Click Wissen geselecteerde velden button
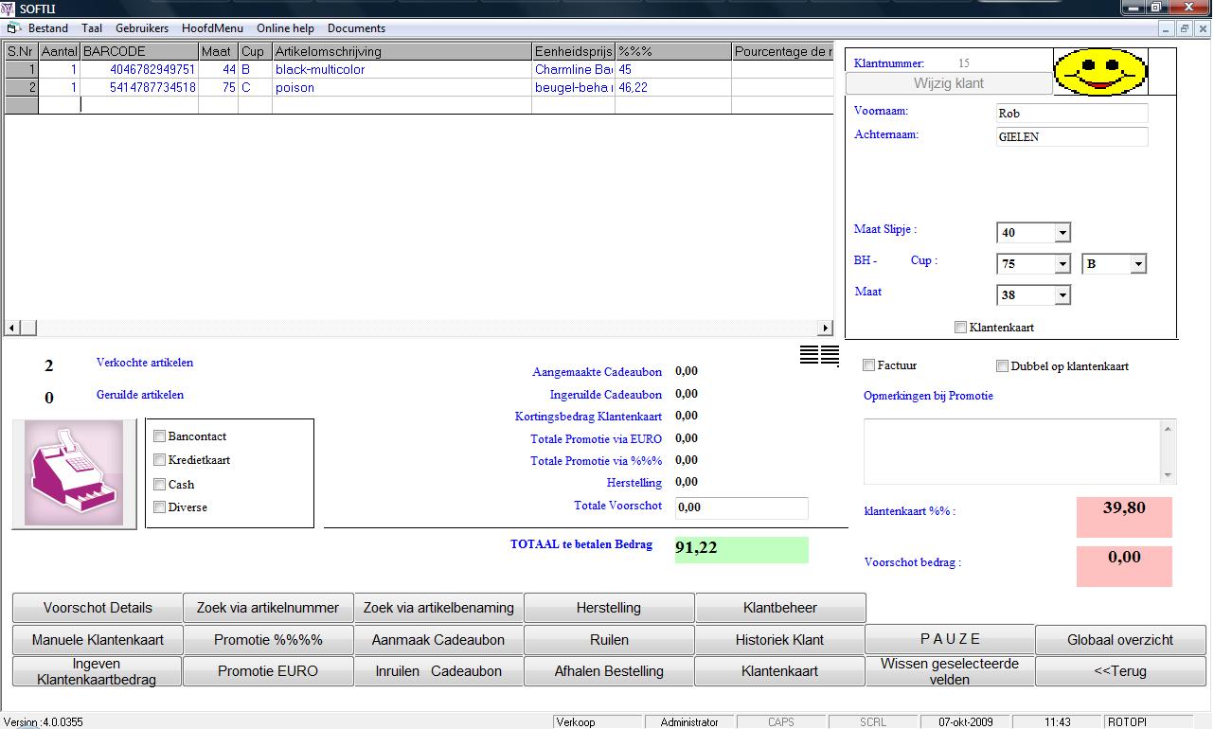This screenshot has width=1214, height=729. (x=950, y=671)
